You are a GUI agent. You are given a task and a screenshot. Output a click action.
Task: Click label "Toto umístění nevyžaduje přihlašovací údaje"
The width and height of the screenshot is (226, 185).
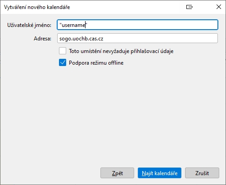(121, 51)
